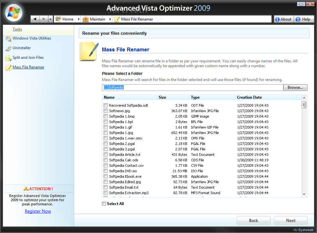Click the Home breadcrumb label
Image resolution: width=317 pixels, height=233 pixels.
68,19
